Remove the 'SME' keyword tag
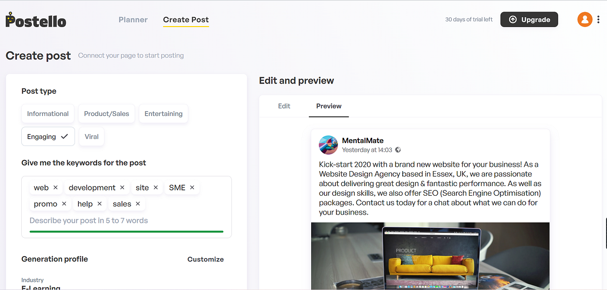 click(192, 188)
